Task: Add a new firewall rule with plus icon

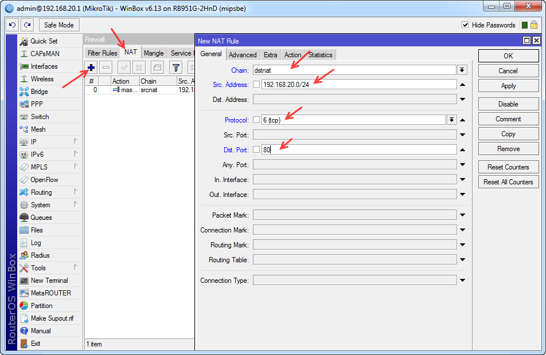Action: pos(91,68)
